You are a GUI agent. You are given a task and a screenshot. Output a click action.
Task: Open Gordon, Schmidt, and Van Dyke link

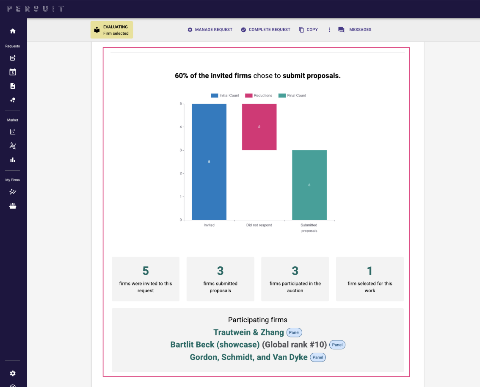click(248, 357)
